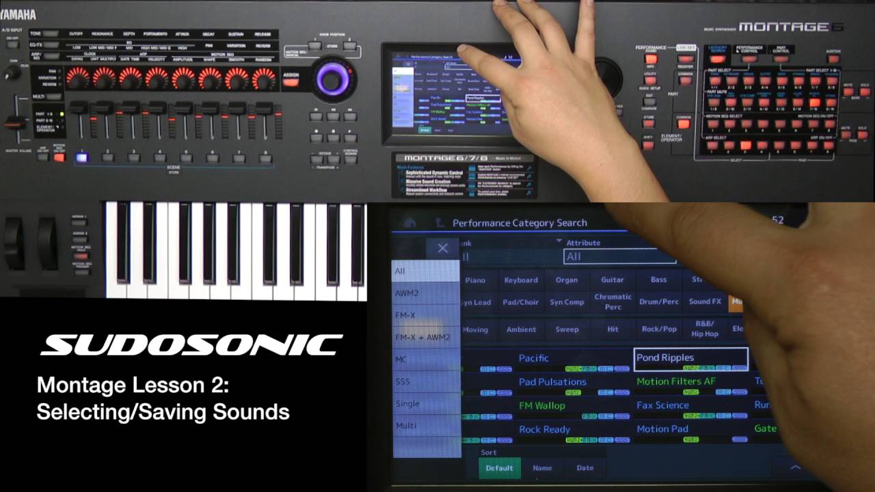
Task: Close the attribute list with the X
Action: [442, 248]
